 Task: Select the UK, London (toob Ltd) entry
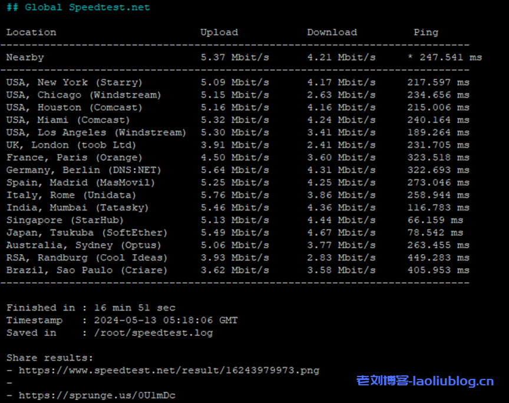point(71,145)
